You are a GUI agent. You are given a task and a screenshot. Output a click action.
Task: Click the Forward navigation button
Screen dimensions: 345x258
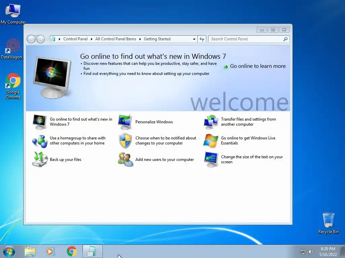[40, 39]
